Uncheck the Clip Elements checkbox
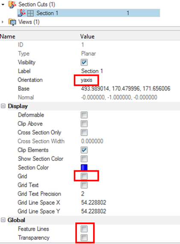 84,150
